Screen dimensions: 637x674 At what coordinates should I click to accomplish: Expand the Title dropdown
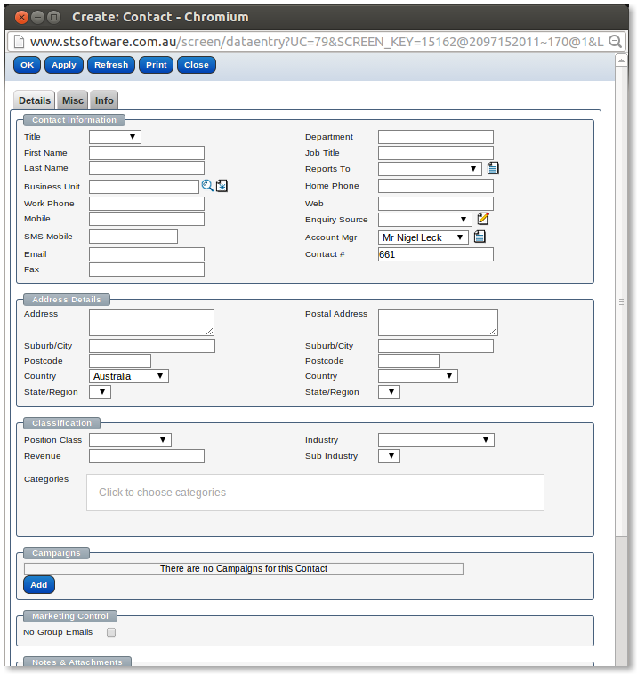pyautogui.click(x=115, y=137)
